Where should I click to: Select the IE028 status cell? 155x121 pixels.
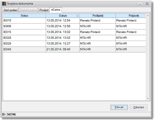pyautogui.click(x=24, y=38)
